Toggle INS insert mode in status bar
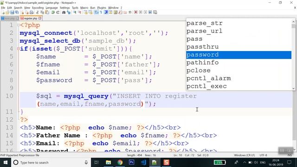This screenshot has height=167, width=297. (x=290, y=155)
